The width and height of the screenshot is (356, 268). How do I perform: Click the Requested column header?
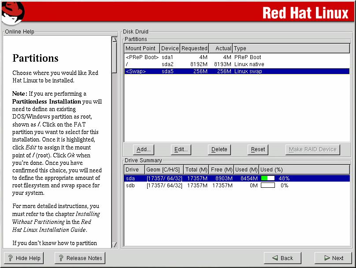194,48
